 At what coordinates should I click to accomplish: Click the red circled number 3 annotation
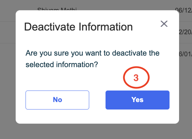click(136, 77)
